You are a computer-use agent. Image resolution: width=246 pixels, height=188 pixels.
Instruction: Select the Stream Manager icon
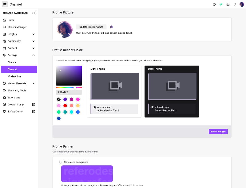(5, 27)
